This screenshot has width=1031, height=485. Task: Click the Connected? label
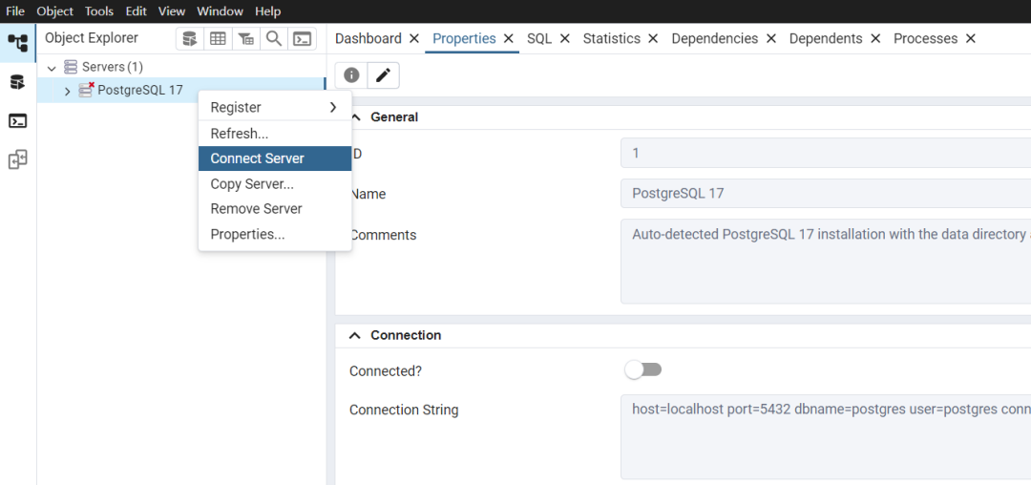tap(386, 370)
